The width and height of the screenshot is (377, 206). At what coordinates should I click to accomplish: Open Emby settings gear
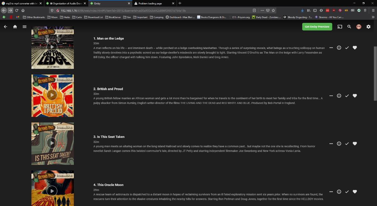point(369,27)
